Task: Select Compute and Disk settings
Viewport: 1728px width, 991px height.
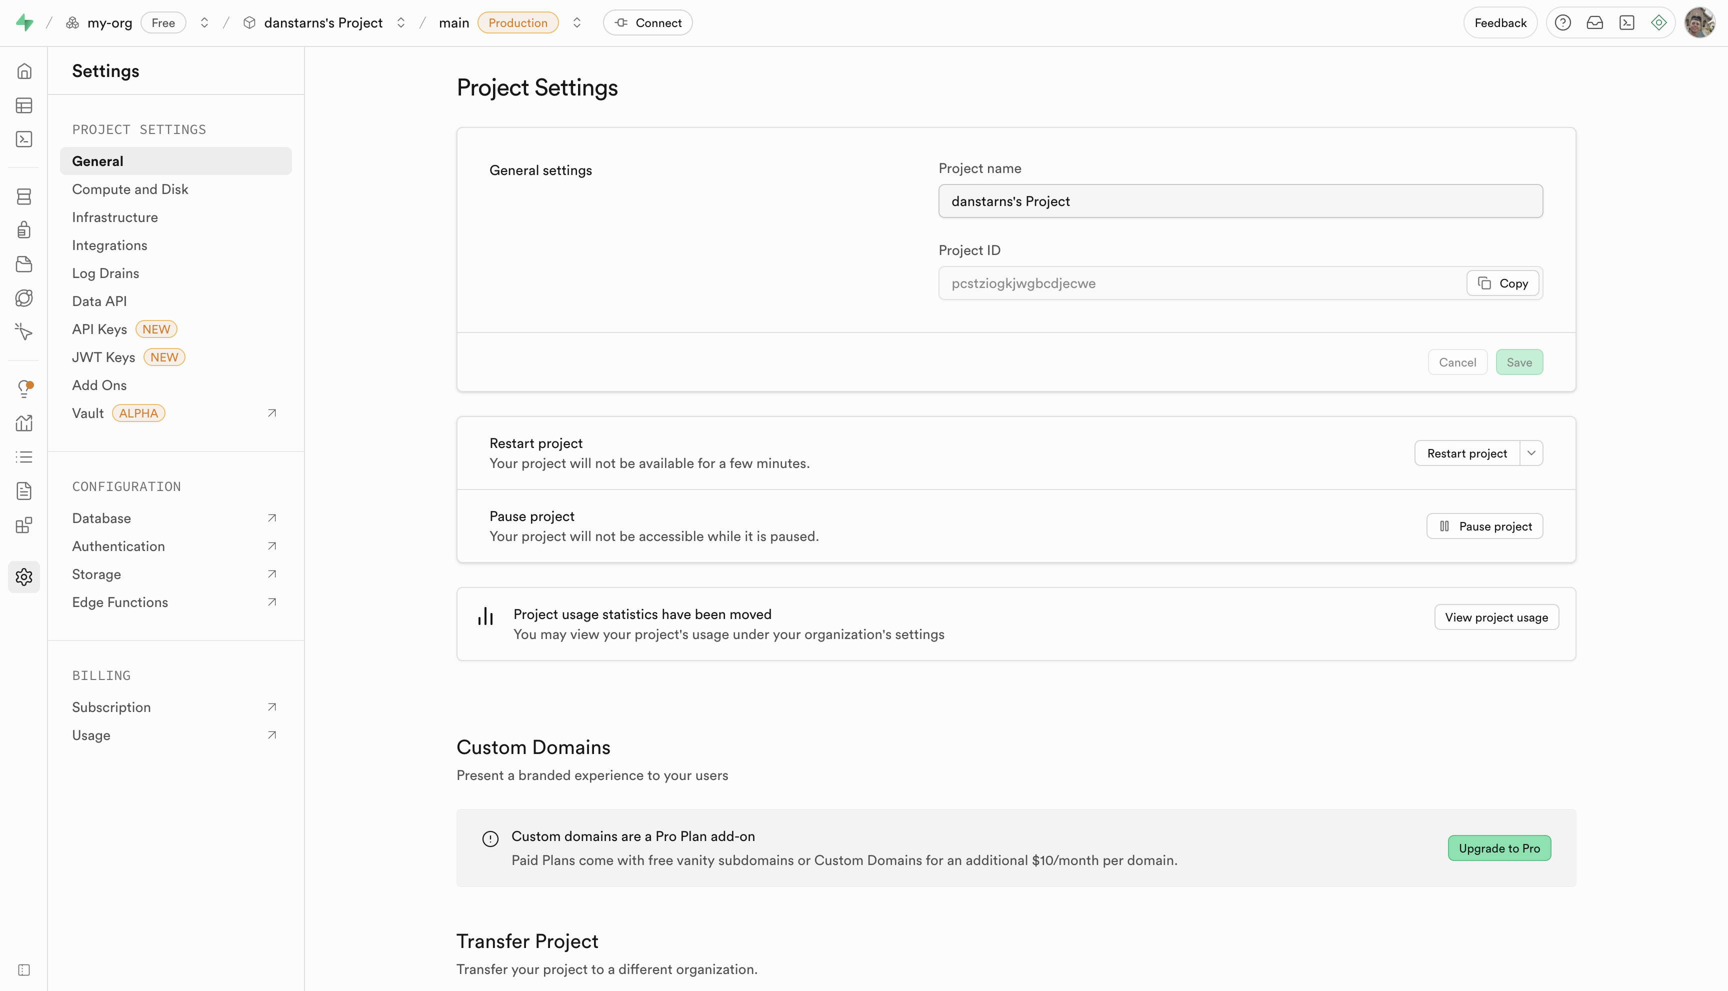Action: coord(130,188)
